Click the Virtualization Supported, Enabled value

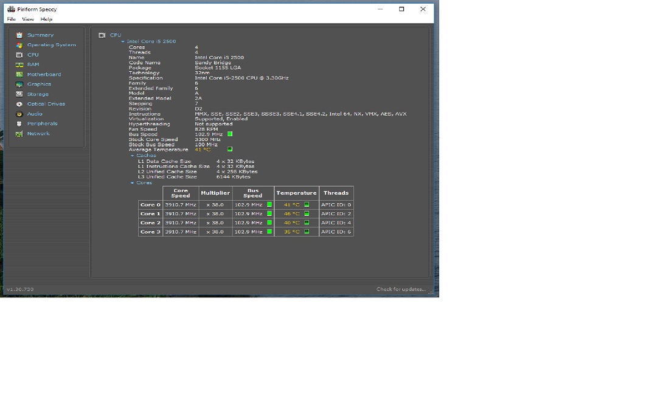221,119
